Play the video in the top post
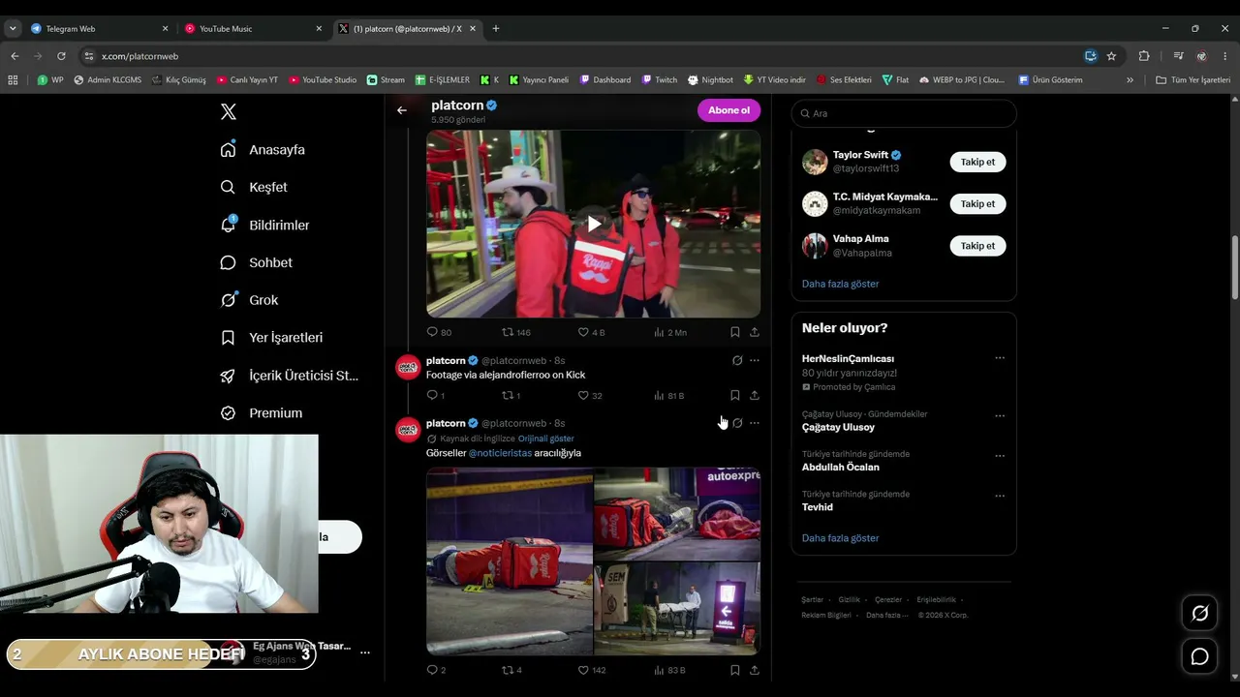Screen dimensions: 1240x697 pyautogui.click(x=594, y=224)
